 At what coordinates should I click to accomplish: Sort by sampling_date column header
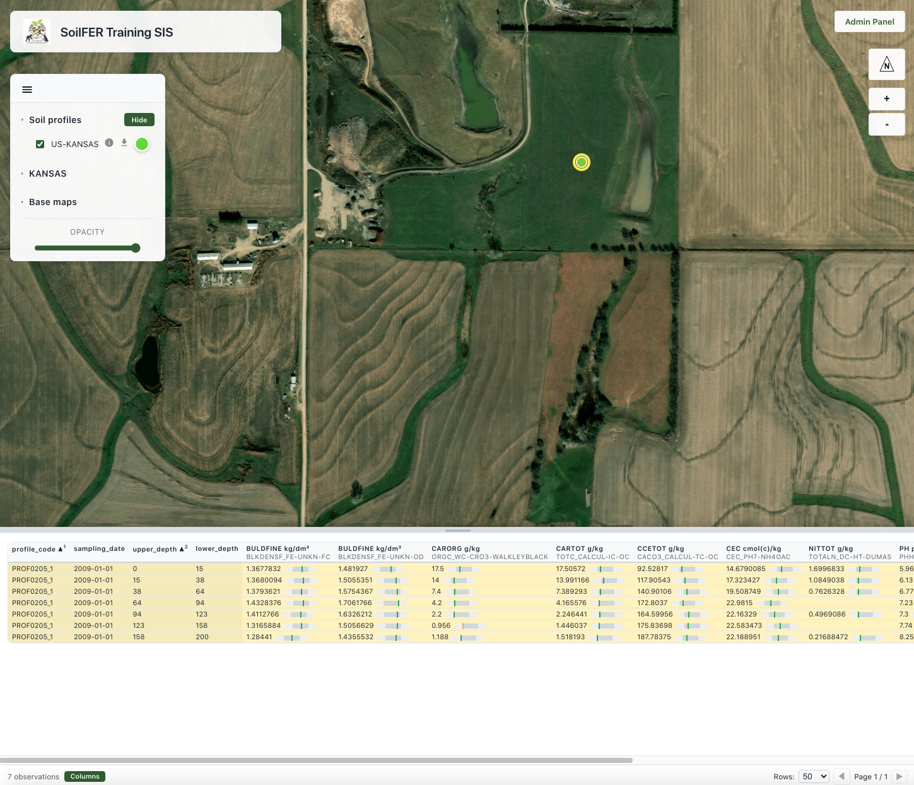(99, 548)
